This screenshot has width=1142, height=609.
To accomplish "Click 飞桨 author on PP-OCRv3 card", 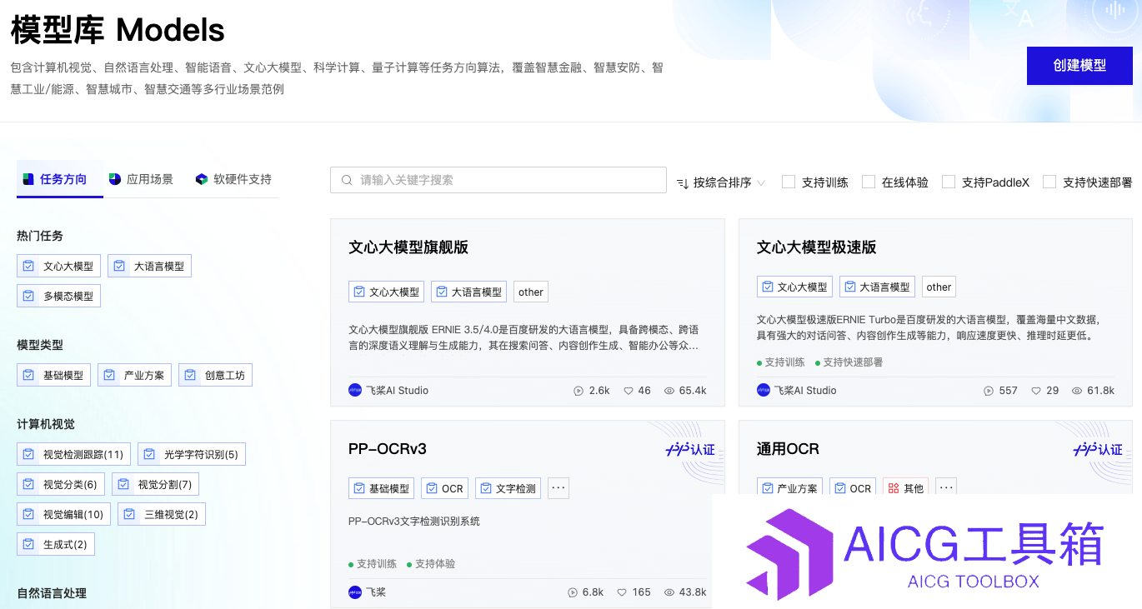I will pyautogui.click(x=368, y=592).
